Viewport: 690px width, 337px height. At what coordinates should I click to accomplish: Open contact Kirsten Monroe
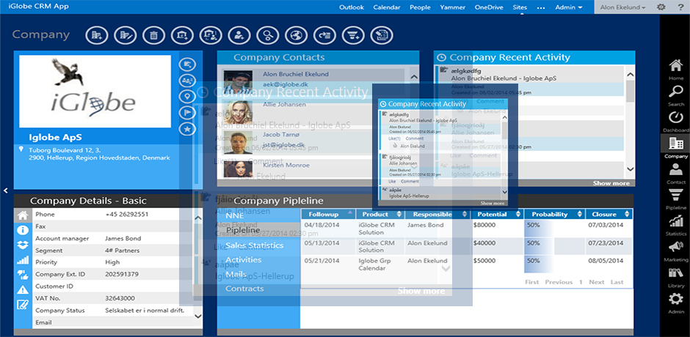(x=286, y=166)
